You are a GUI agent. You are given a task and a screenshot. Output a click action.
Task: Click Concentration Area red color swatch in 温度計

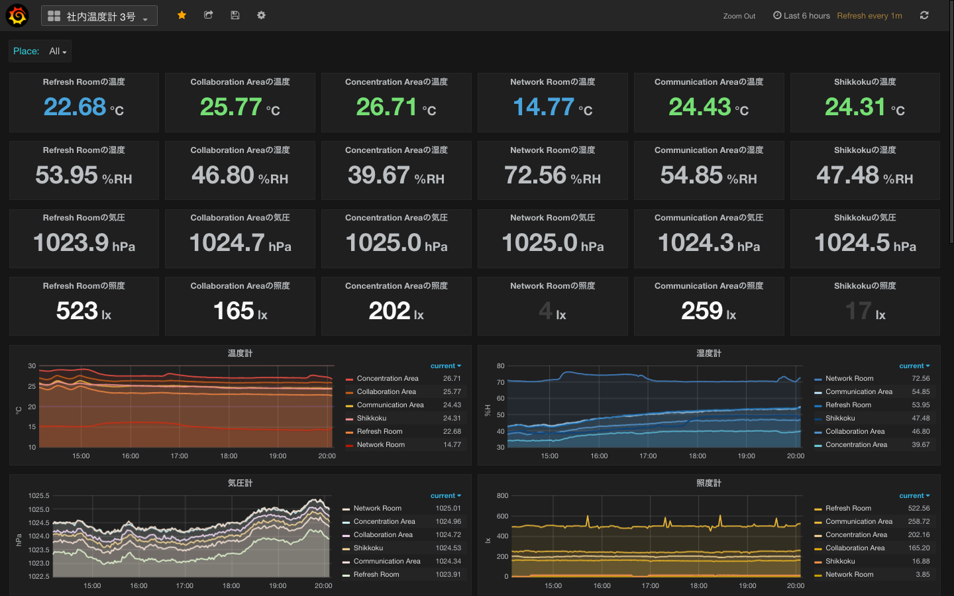point(349,379)
